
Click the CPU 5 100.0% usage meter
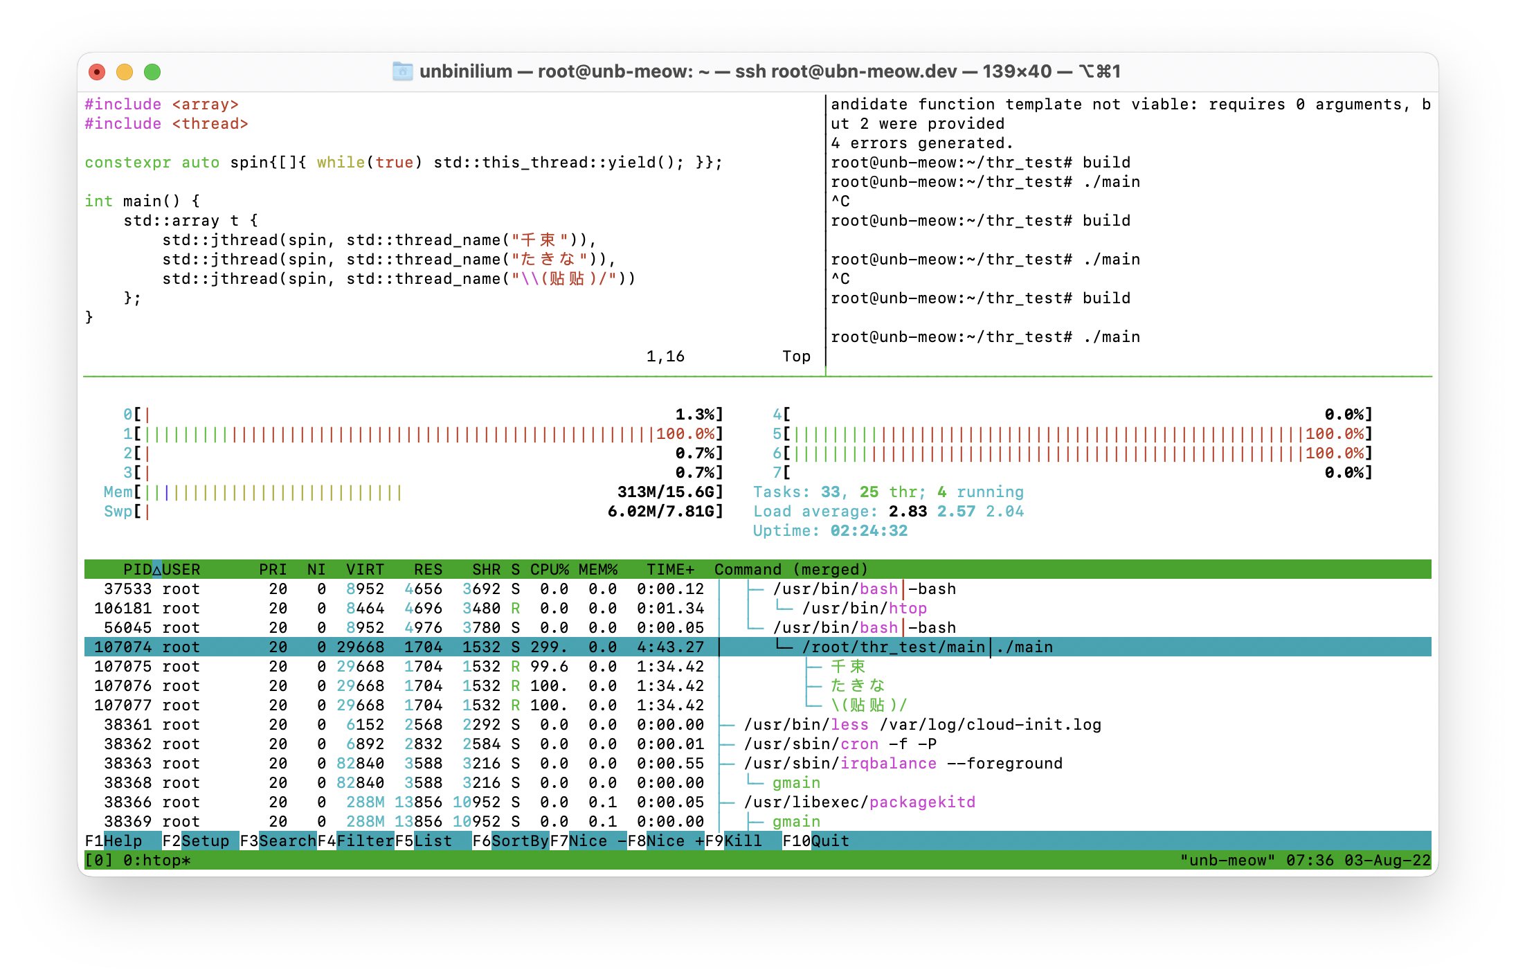[1072, 433]
